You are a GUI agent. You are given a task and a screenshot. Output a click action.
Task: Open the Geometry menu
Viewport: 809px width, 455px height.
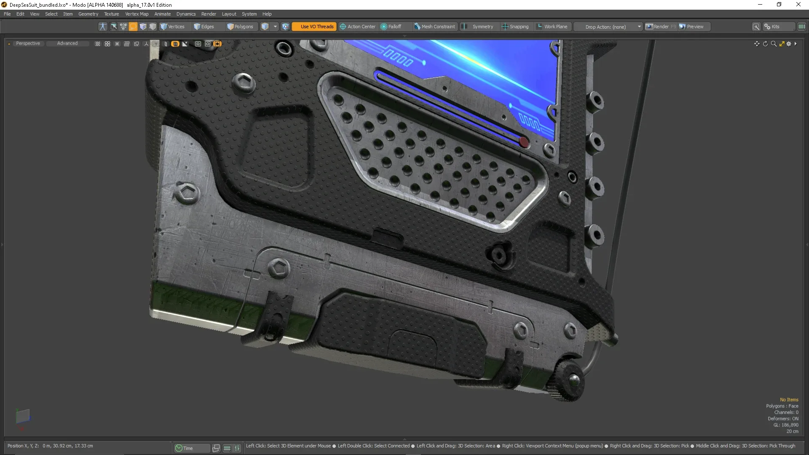[88, 14]
